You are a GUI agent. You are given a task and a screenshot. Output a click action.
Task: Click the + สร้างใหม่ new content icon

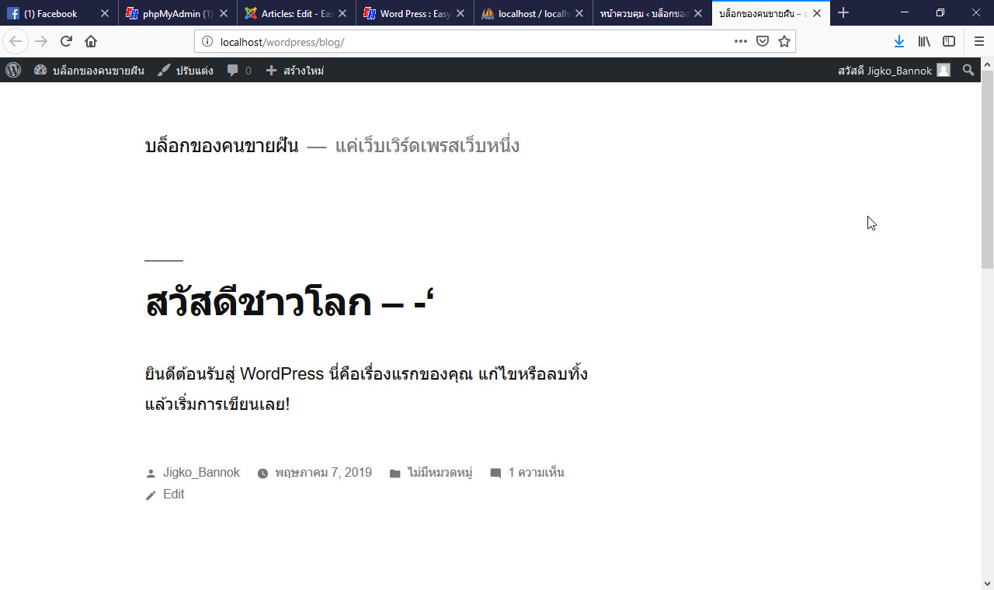[270, 70]
